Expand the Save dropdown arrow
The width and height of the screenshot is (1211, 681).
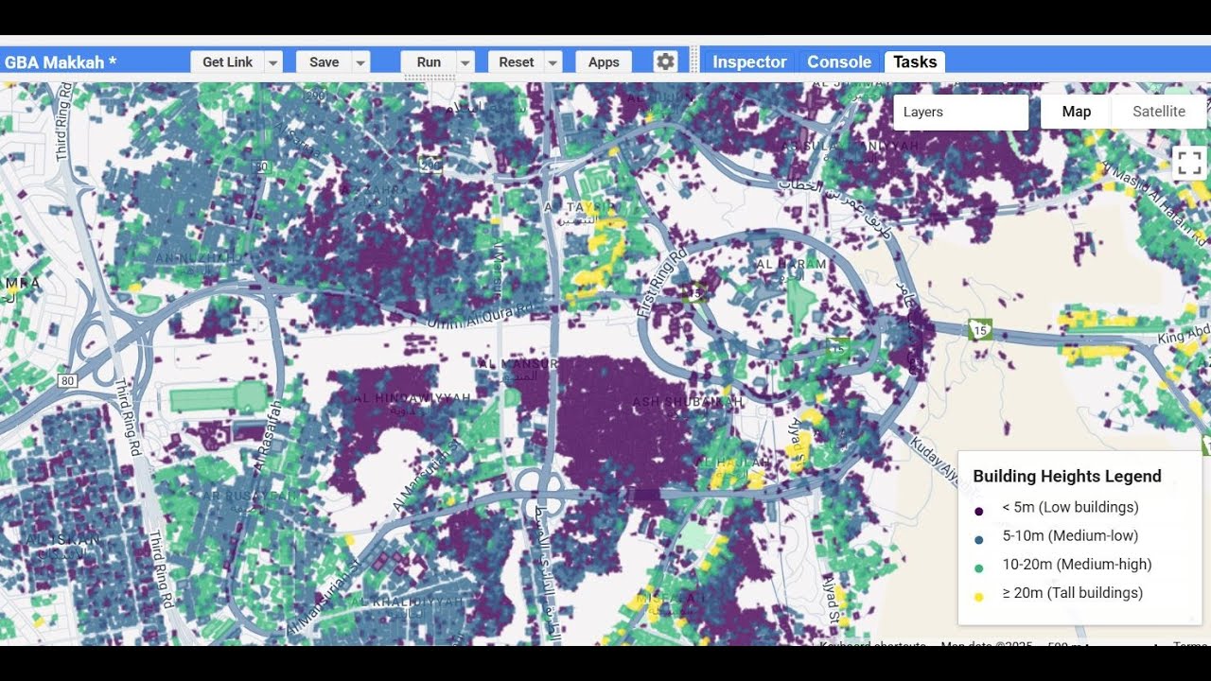[x=360, y=61]
